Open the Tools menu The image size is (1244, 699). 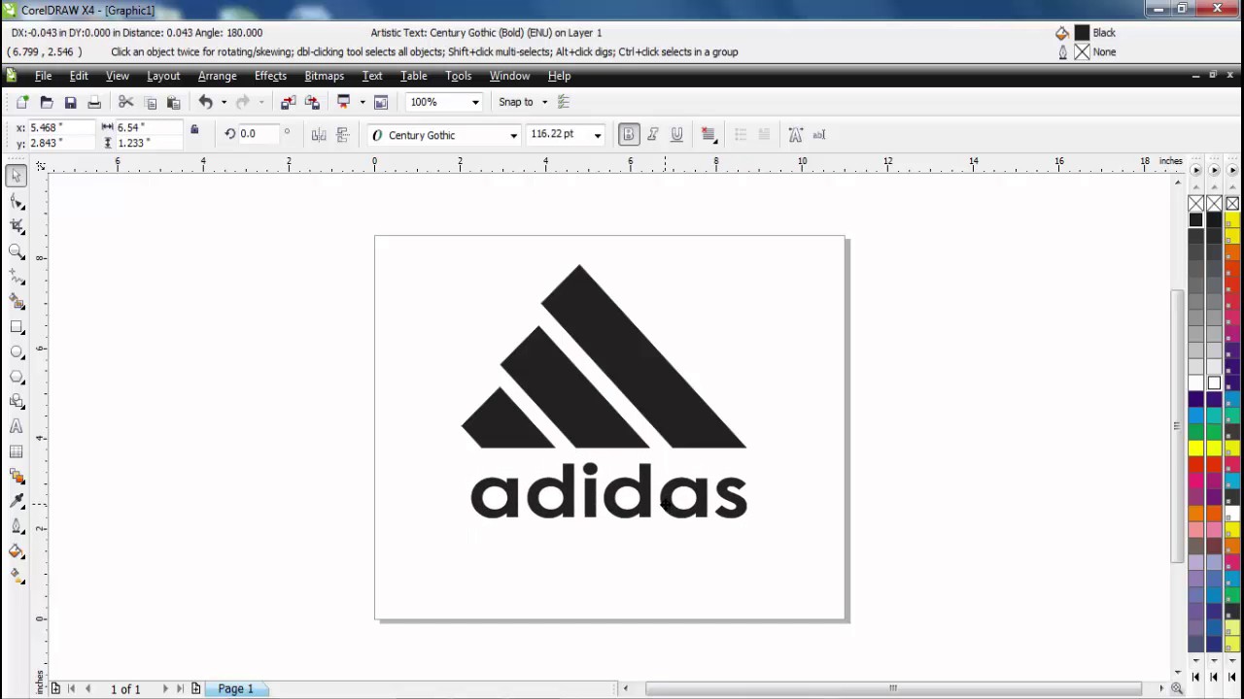pos(458,76)
